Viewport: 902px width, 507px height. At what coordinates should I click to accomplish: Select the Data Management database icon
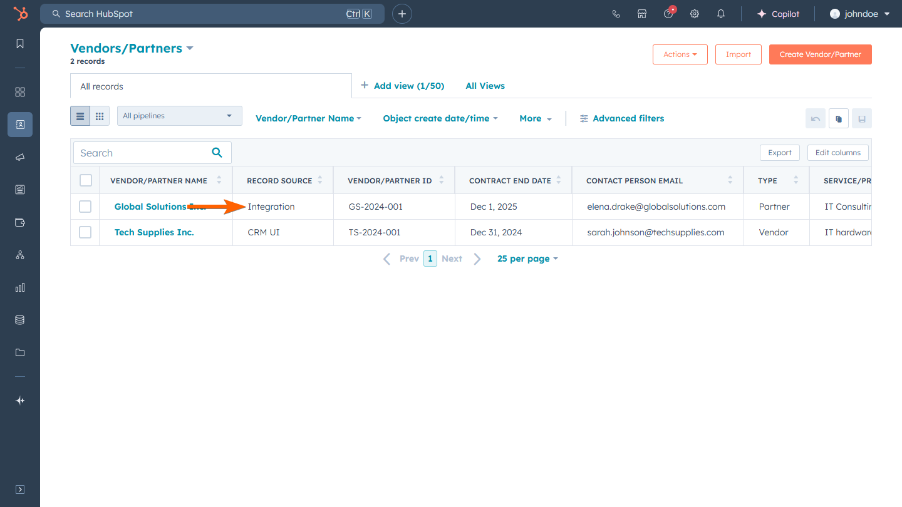pyautogui.click(x=19, y=319)
